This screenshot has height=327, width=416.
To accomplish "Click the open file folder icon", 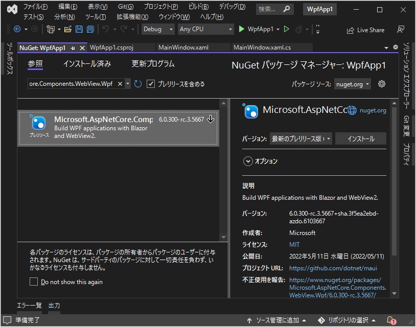I will (x=68, y=29).
